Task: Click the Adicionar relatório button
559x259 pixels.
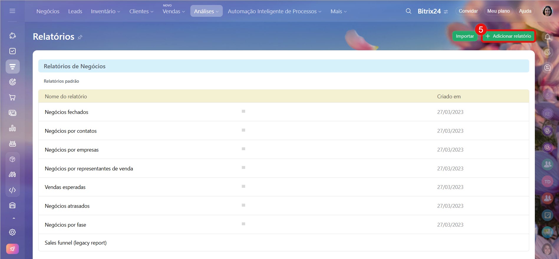Action: (509, 36)
